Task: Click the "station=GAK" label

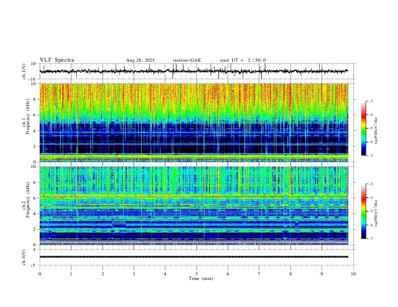Action: (x=186, y=60)
